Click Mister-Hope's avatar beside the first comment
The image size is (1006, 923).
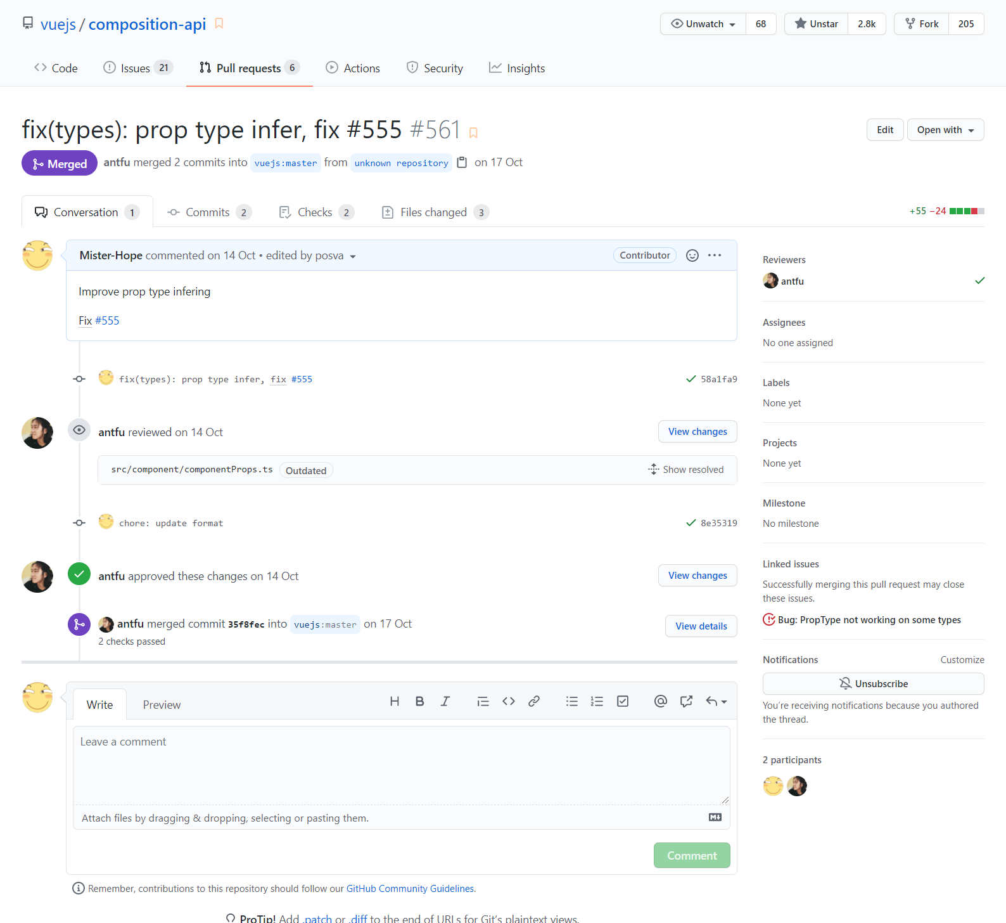coord(37,255)
